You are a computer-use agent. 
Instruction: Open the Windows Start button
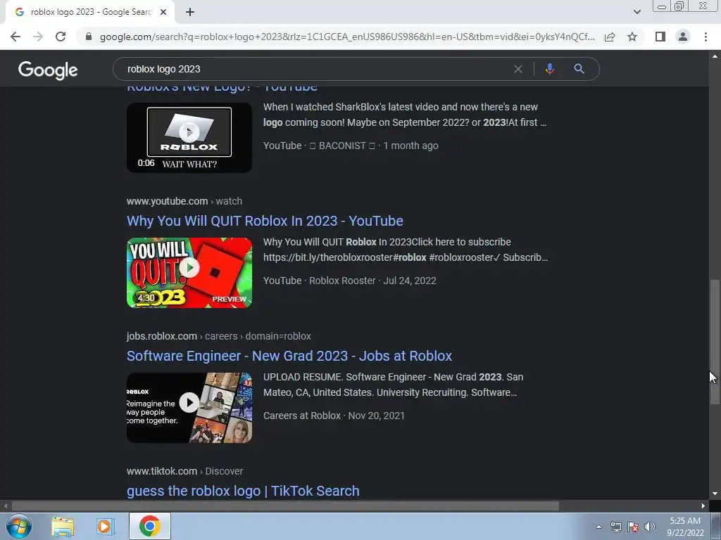click(19, 526)
